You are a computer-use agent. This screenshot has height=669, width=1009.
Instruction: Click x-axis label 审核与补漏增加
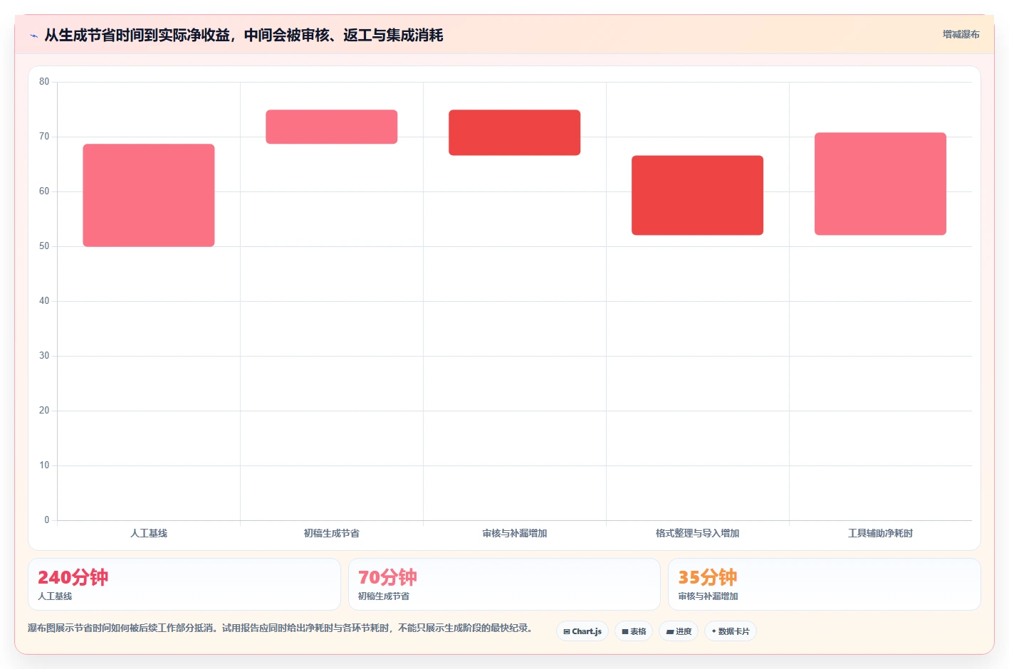pos(515,533)
